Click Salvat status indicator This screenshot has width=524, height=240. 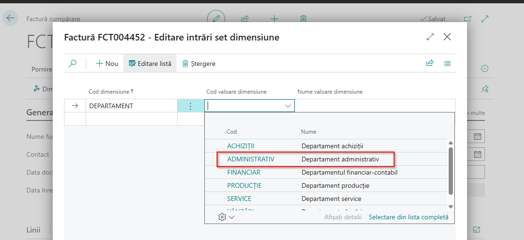433,19
